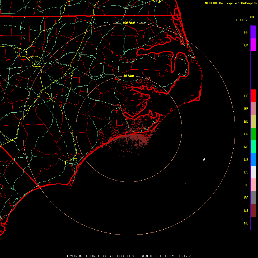258x258 pixels.
Task: Click the WS blue legend swatch
Action: tap(253, 159)
